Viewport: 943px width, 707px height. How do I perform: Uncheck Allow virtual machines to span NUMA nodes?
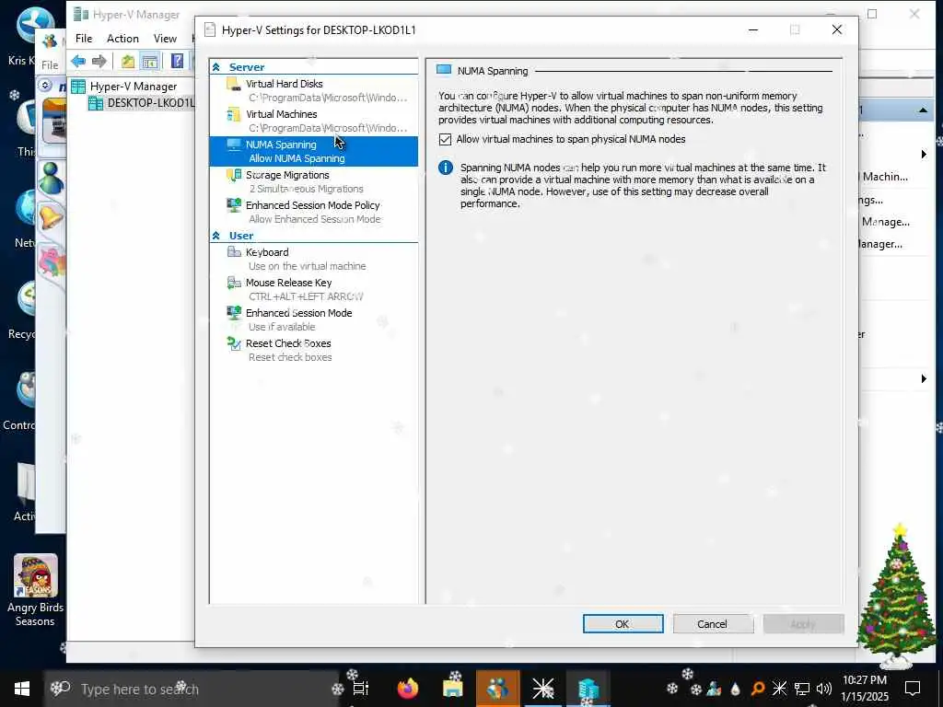pos(445,140)
